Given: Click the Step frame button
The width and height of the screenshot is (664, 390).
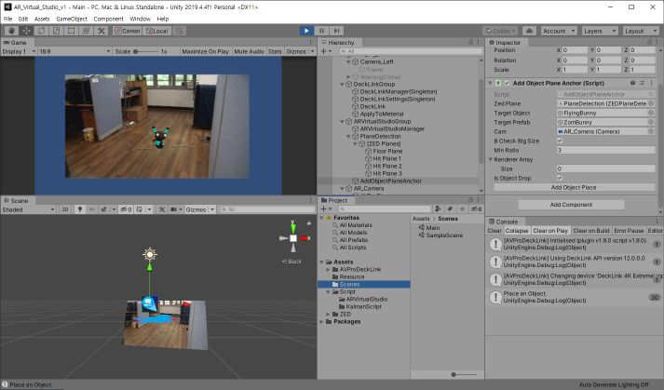Looking at the screenshot, I should click(336, 31).
